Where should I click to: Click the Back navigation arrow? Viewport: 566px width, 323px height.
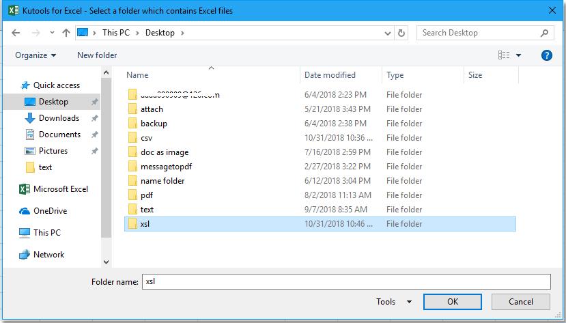[x=16, y=33]
